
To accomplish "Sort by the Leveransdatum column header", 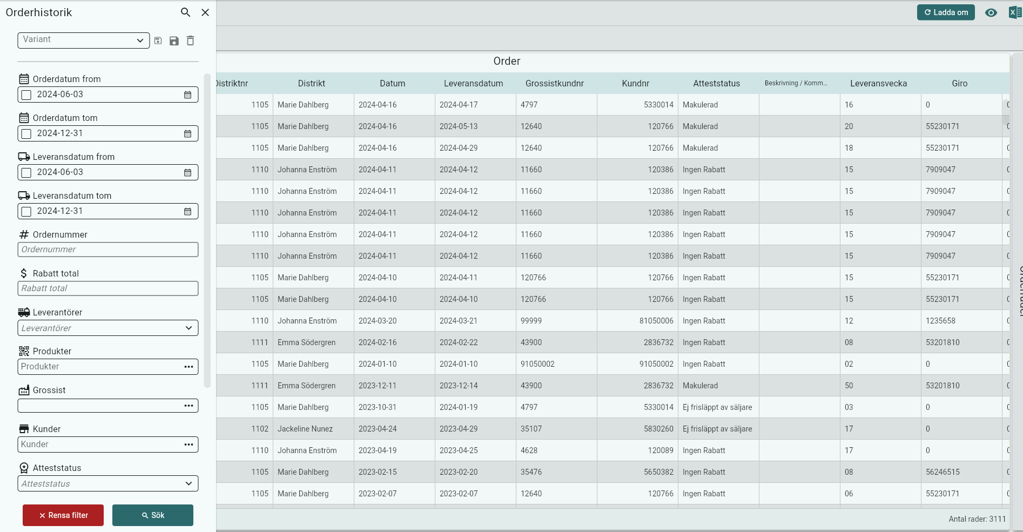I will click(x=474, y=83).
